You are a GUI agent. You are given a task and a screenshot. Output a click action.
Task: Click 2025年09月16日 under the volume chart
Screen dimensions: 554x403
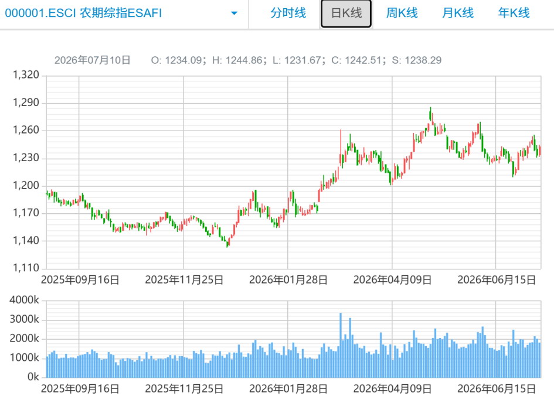[80, 389]
